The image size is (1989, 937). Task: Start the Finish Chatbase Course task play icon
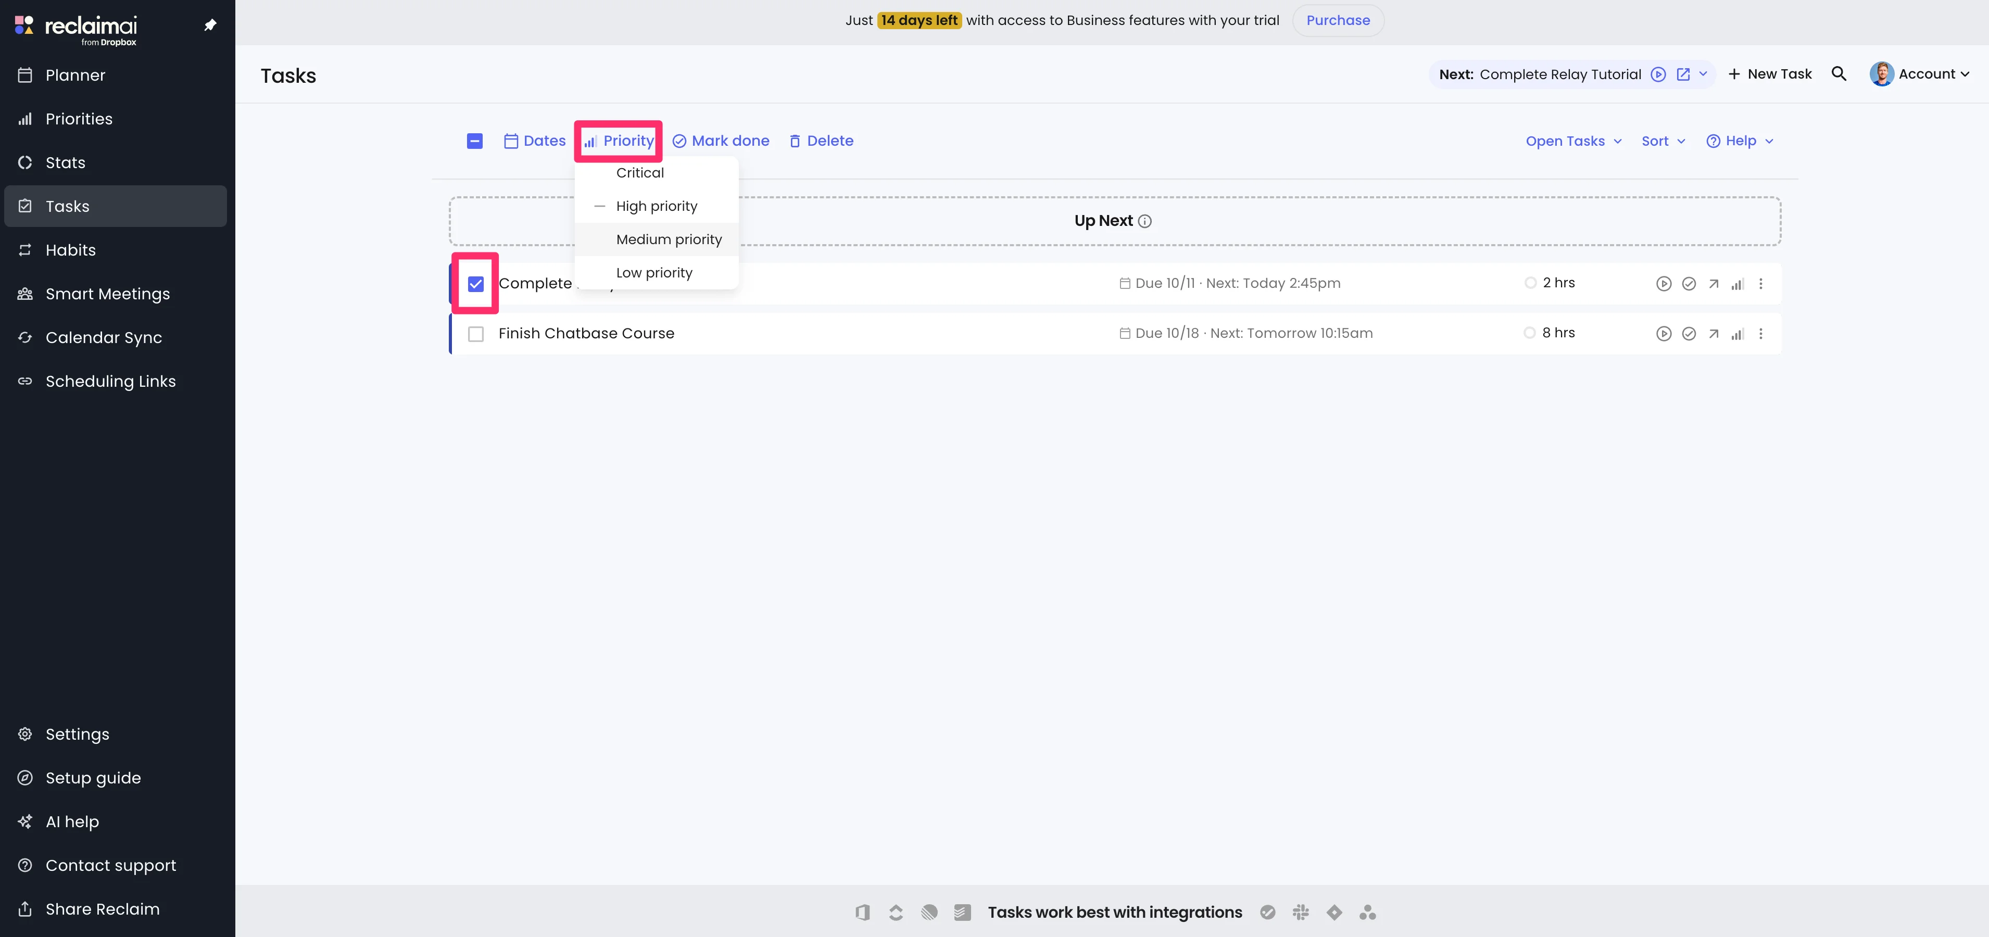(1663, 334)
